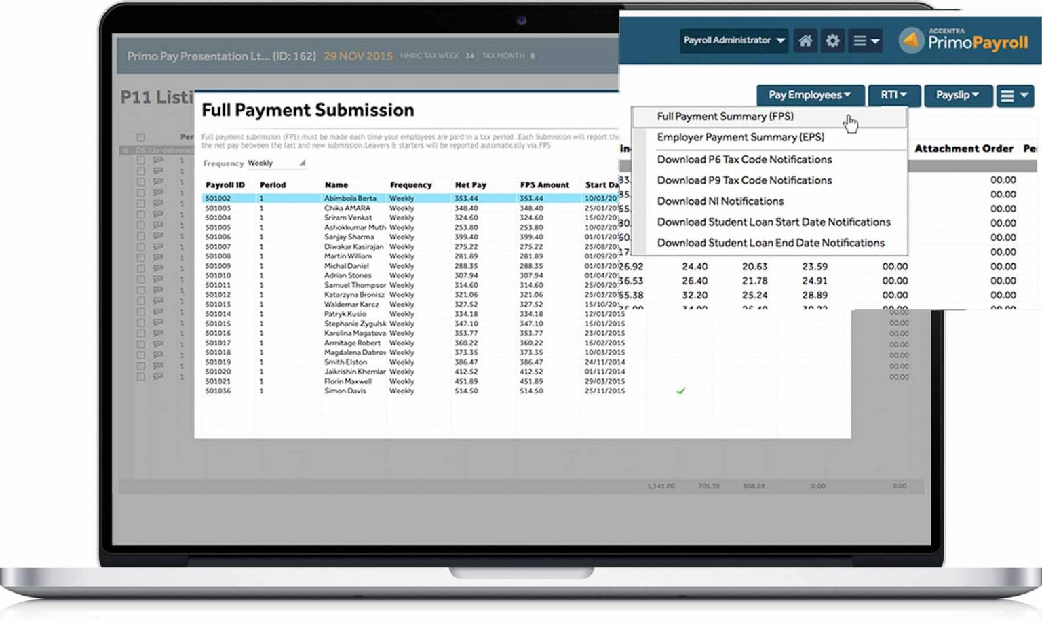The image size is (1042, 622).
Task: Expand the RTI dropdown menu
Action: coord(894,95)
